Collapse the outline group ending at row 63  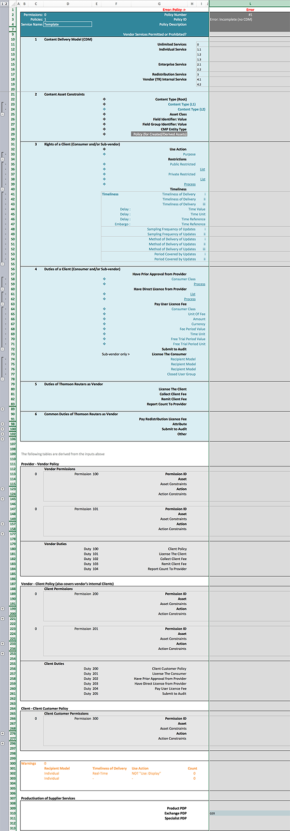(3, 304)
